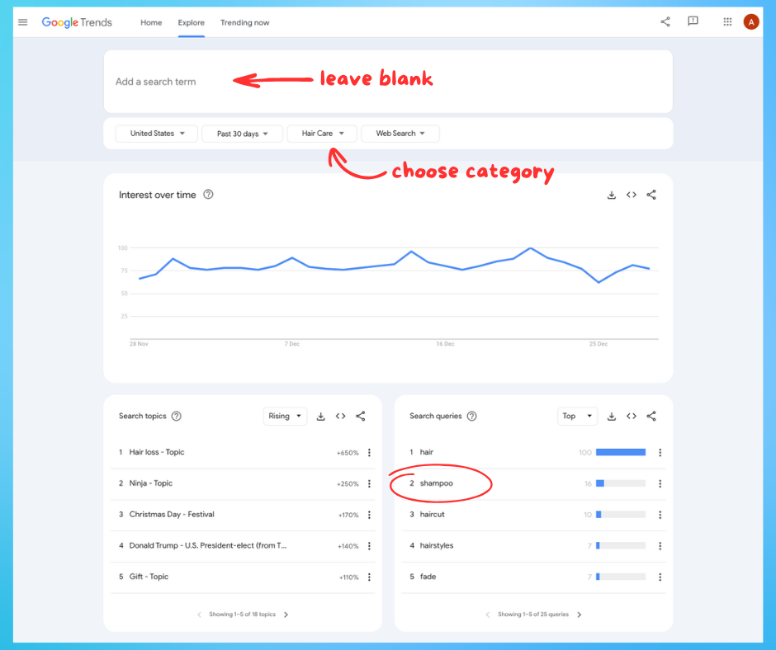776x650 pixels.
Task: Open the Hair Care category dropdown
Action: [322, 134]
